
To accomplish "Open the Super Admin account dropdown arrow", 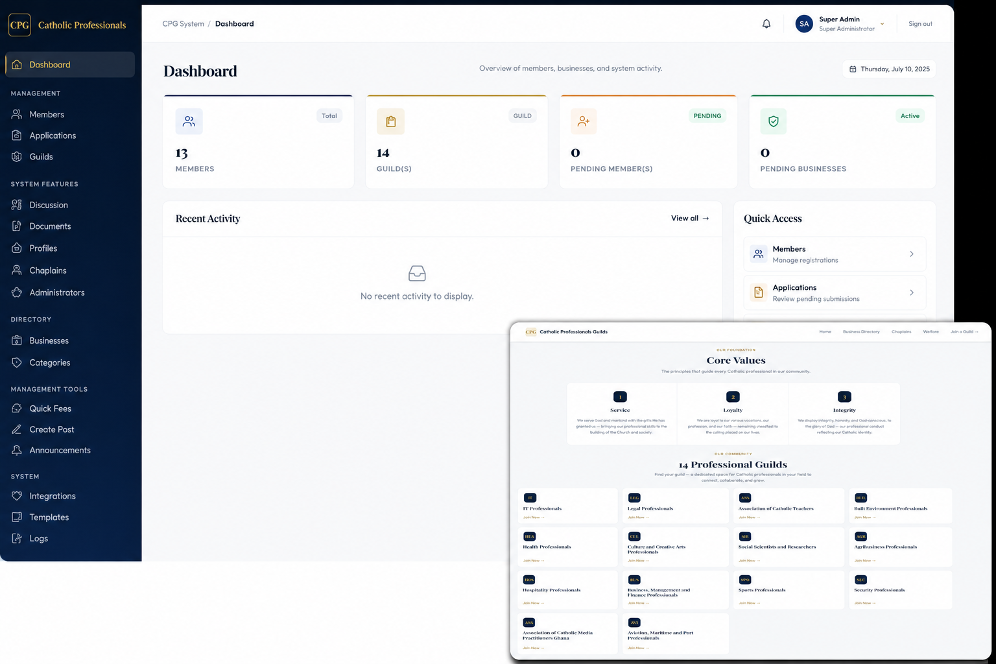I will tap(882, 24).
